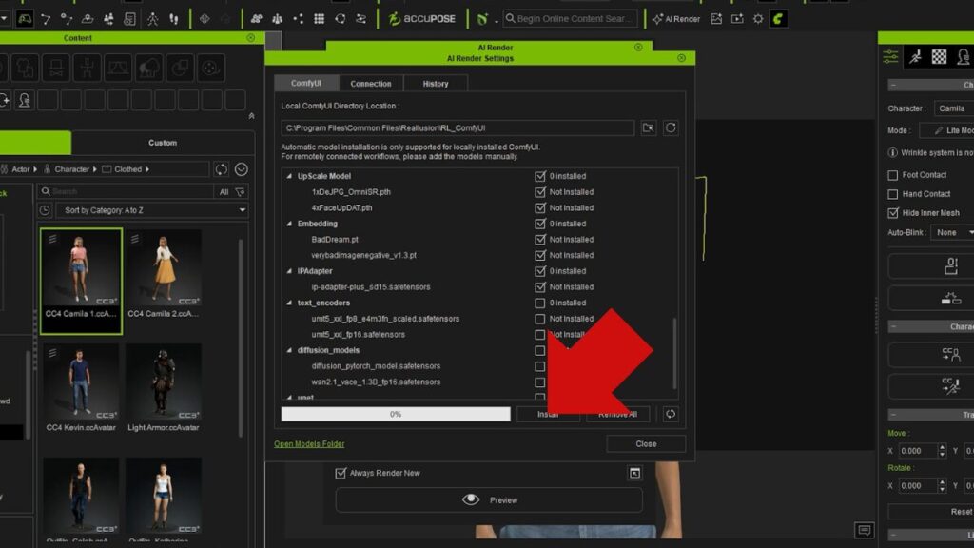974x548 pixels.
Task: Open the checkerboard material tab icon
Action: point(939,57)
